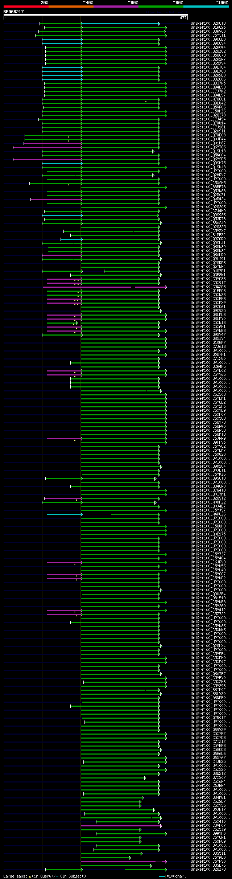The width and height of the screenshot is (232, 879).
Task: Open UniRef100_Q0JP44 record
Action: click(208, 139)
